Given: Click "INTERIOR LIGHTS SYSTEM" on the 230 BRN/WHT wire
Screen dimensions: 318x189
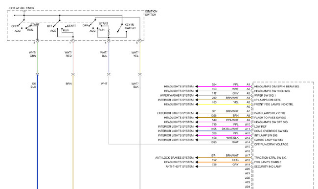Looking at the screenshot, I should pyautogui.click(x=176, y=100).
